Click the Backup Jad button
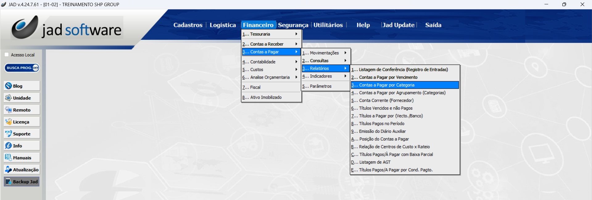Screen dimensions: 592x200 coord(22,181)
